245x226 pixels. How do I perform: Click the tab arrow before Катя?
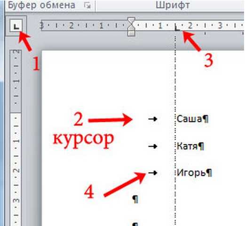(x=153, y=146)
